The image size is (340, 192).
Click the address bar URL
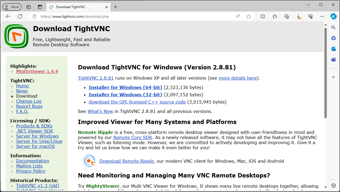(75, 16)
